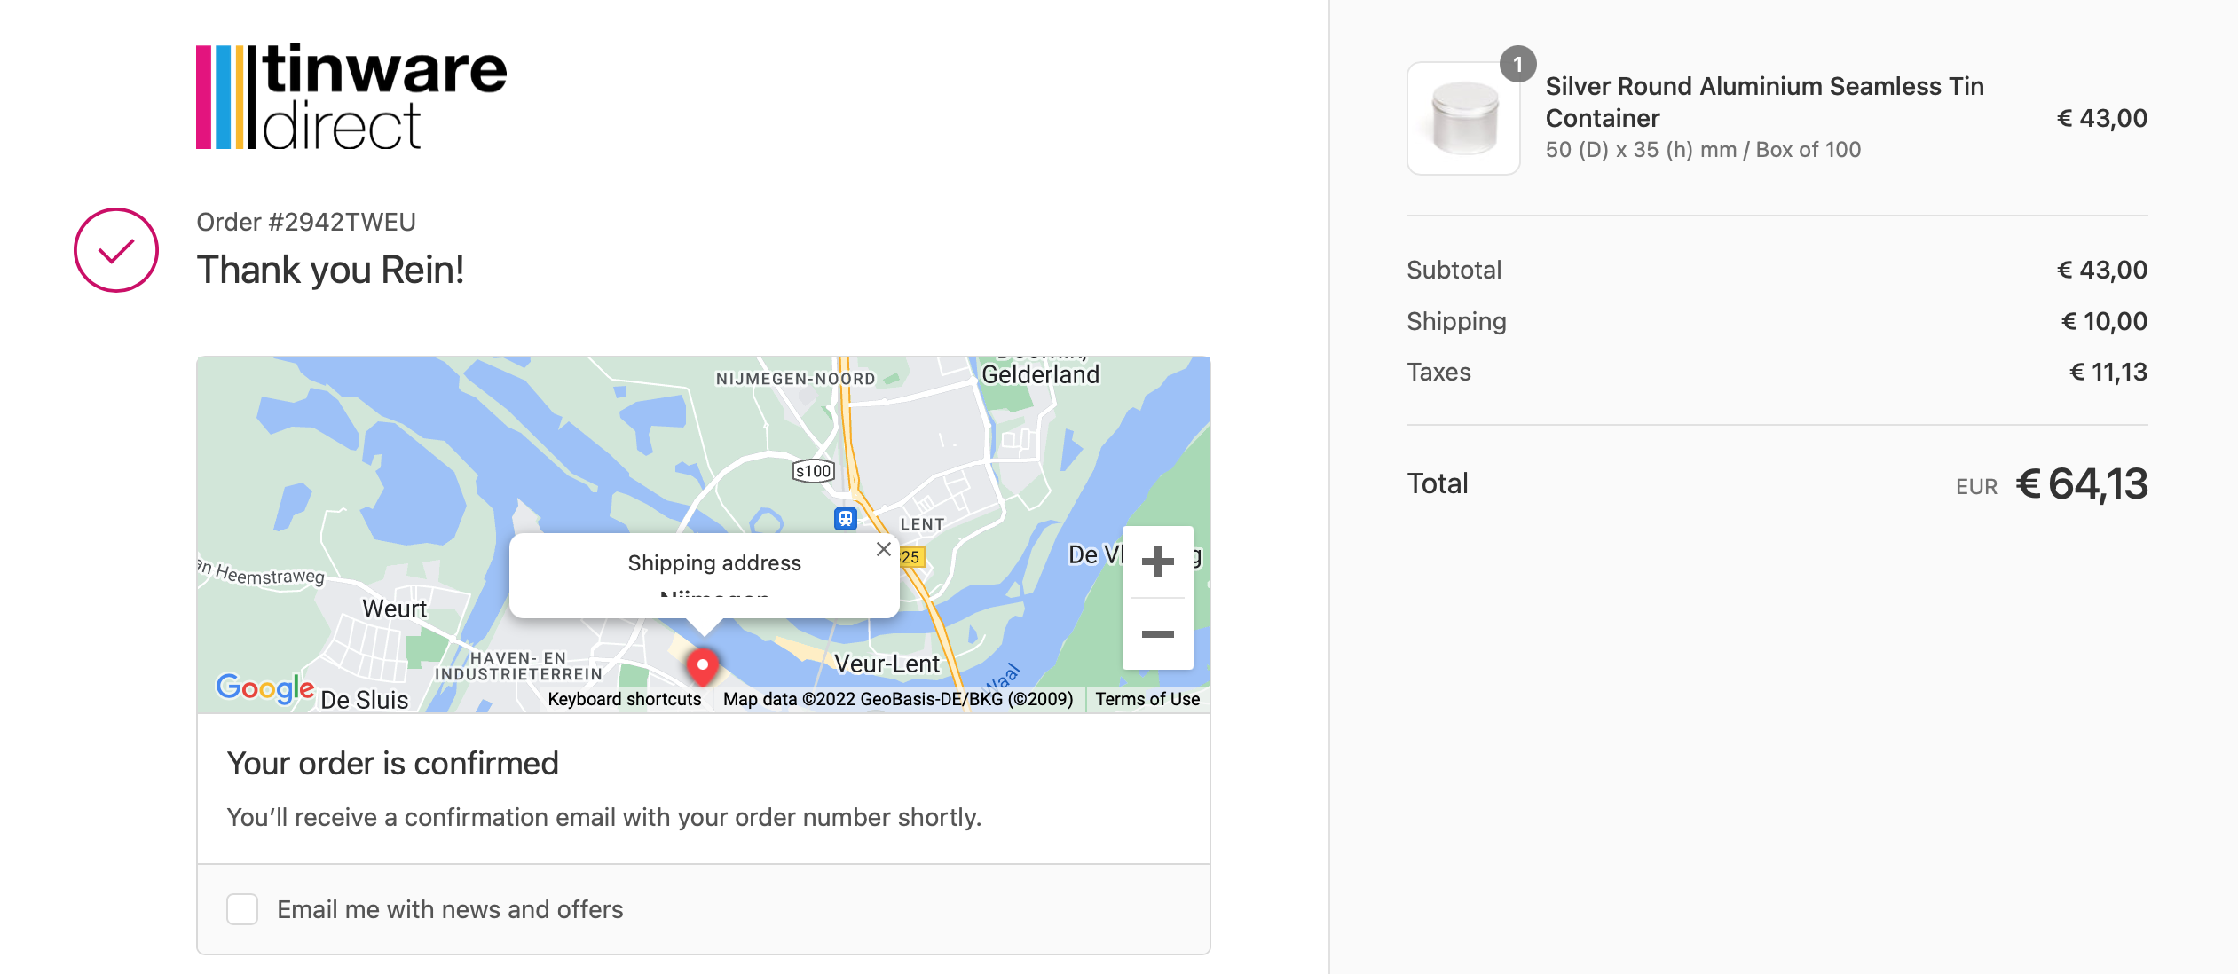Open Keyboard shortcuts for the map
2238x974 pixels.
(624, 699)
